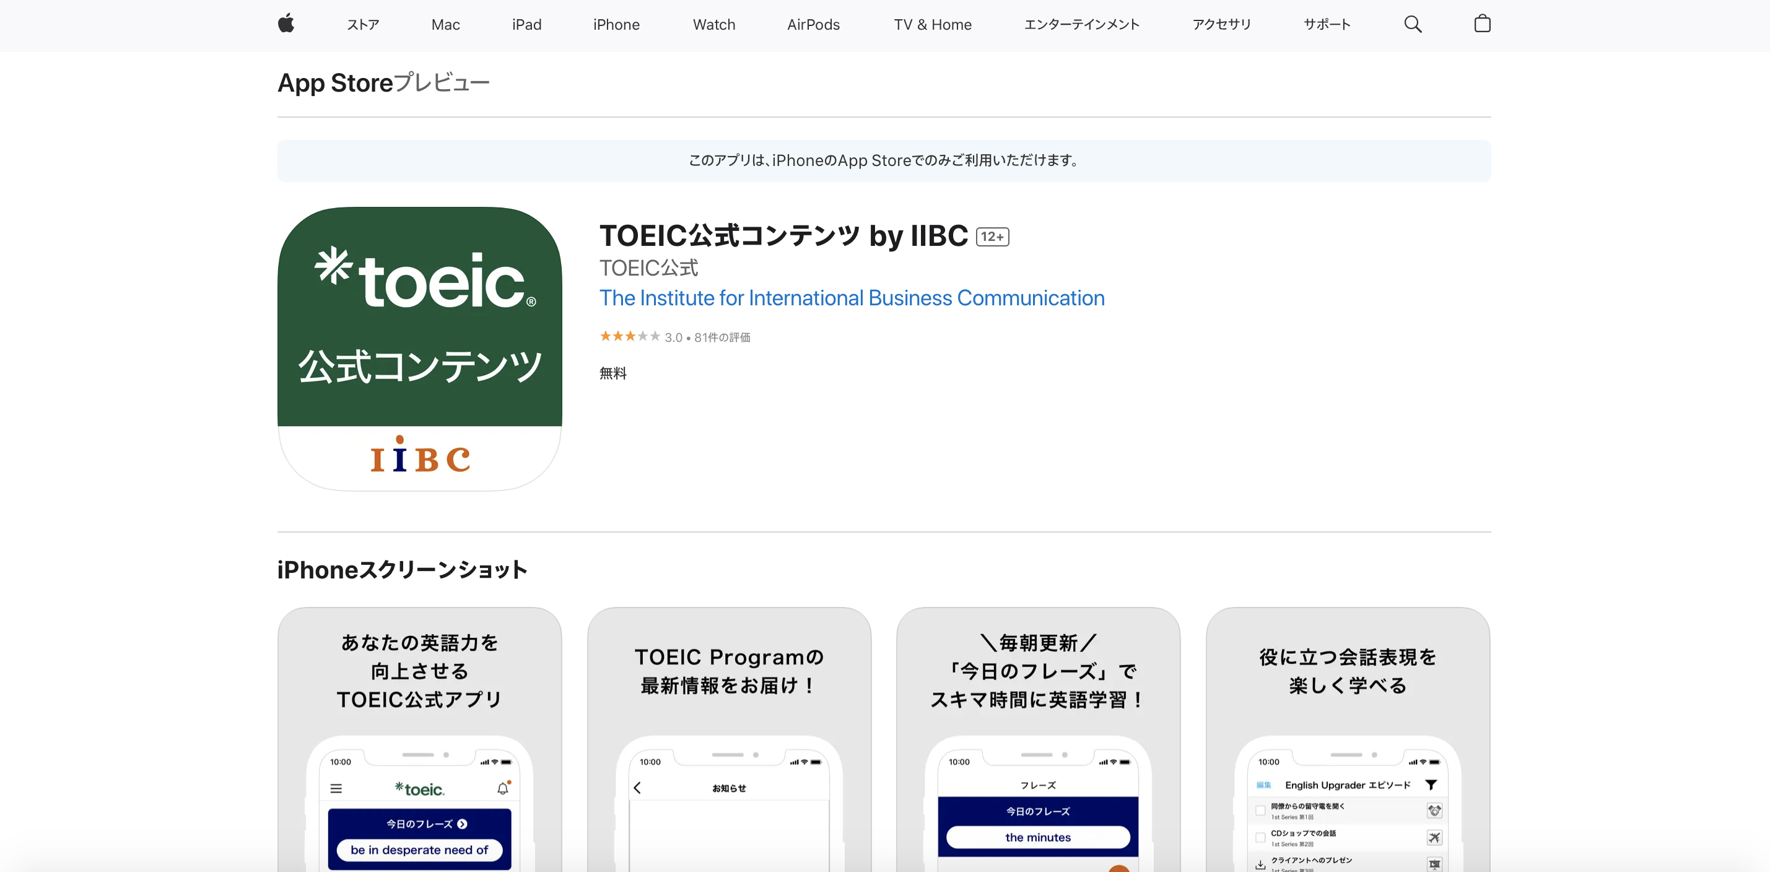The height and width of the screenshot is (872, 1770).
Task: Open The Institute for International Business Communication link
Action: pyautogui.click(x=852, y=297)
